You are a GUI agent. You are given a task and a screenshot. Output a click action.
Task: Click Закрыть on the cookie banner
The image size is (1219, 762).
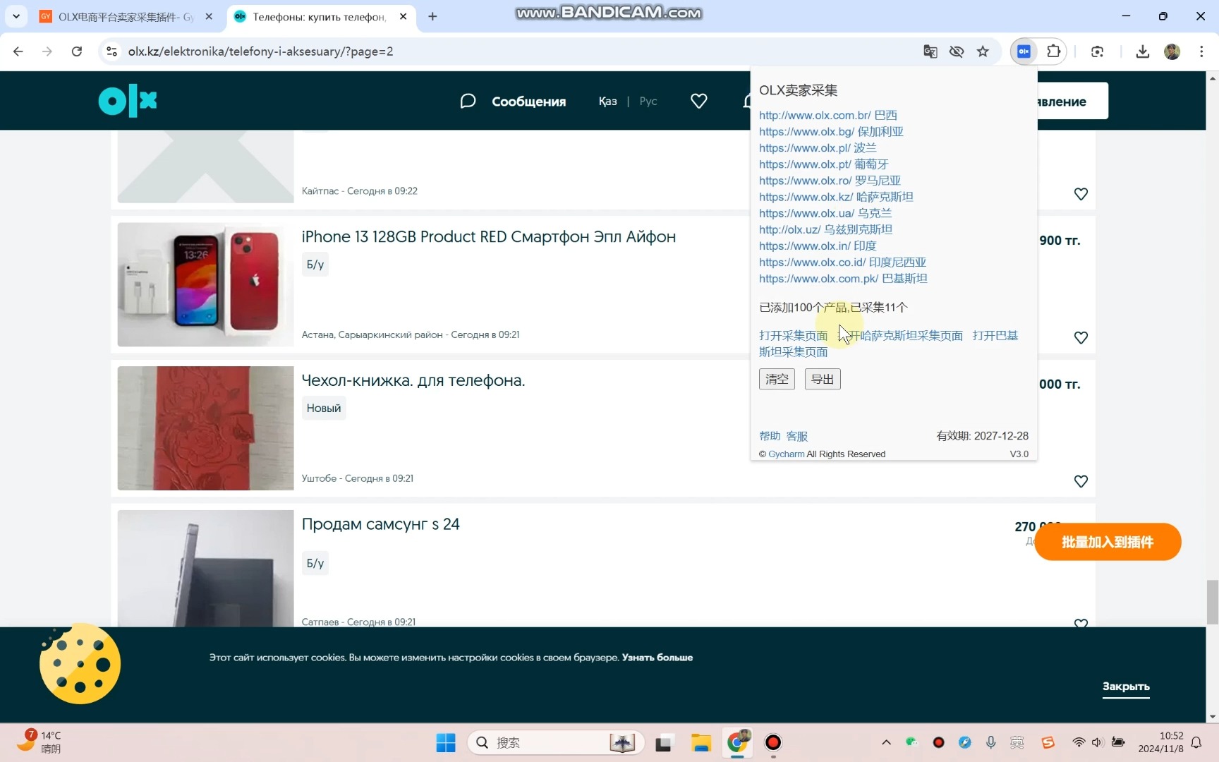point(1126,687)
